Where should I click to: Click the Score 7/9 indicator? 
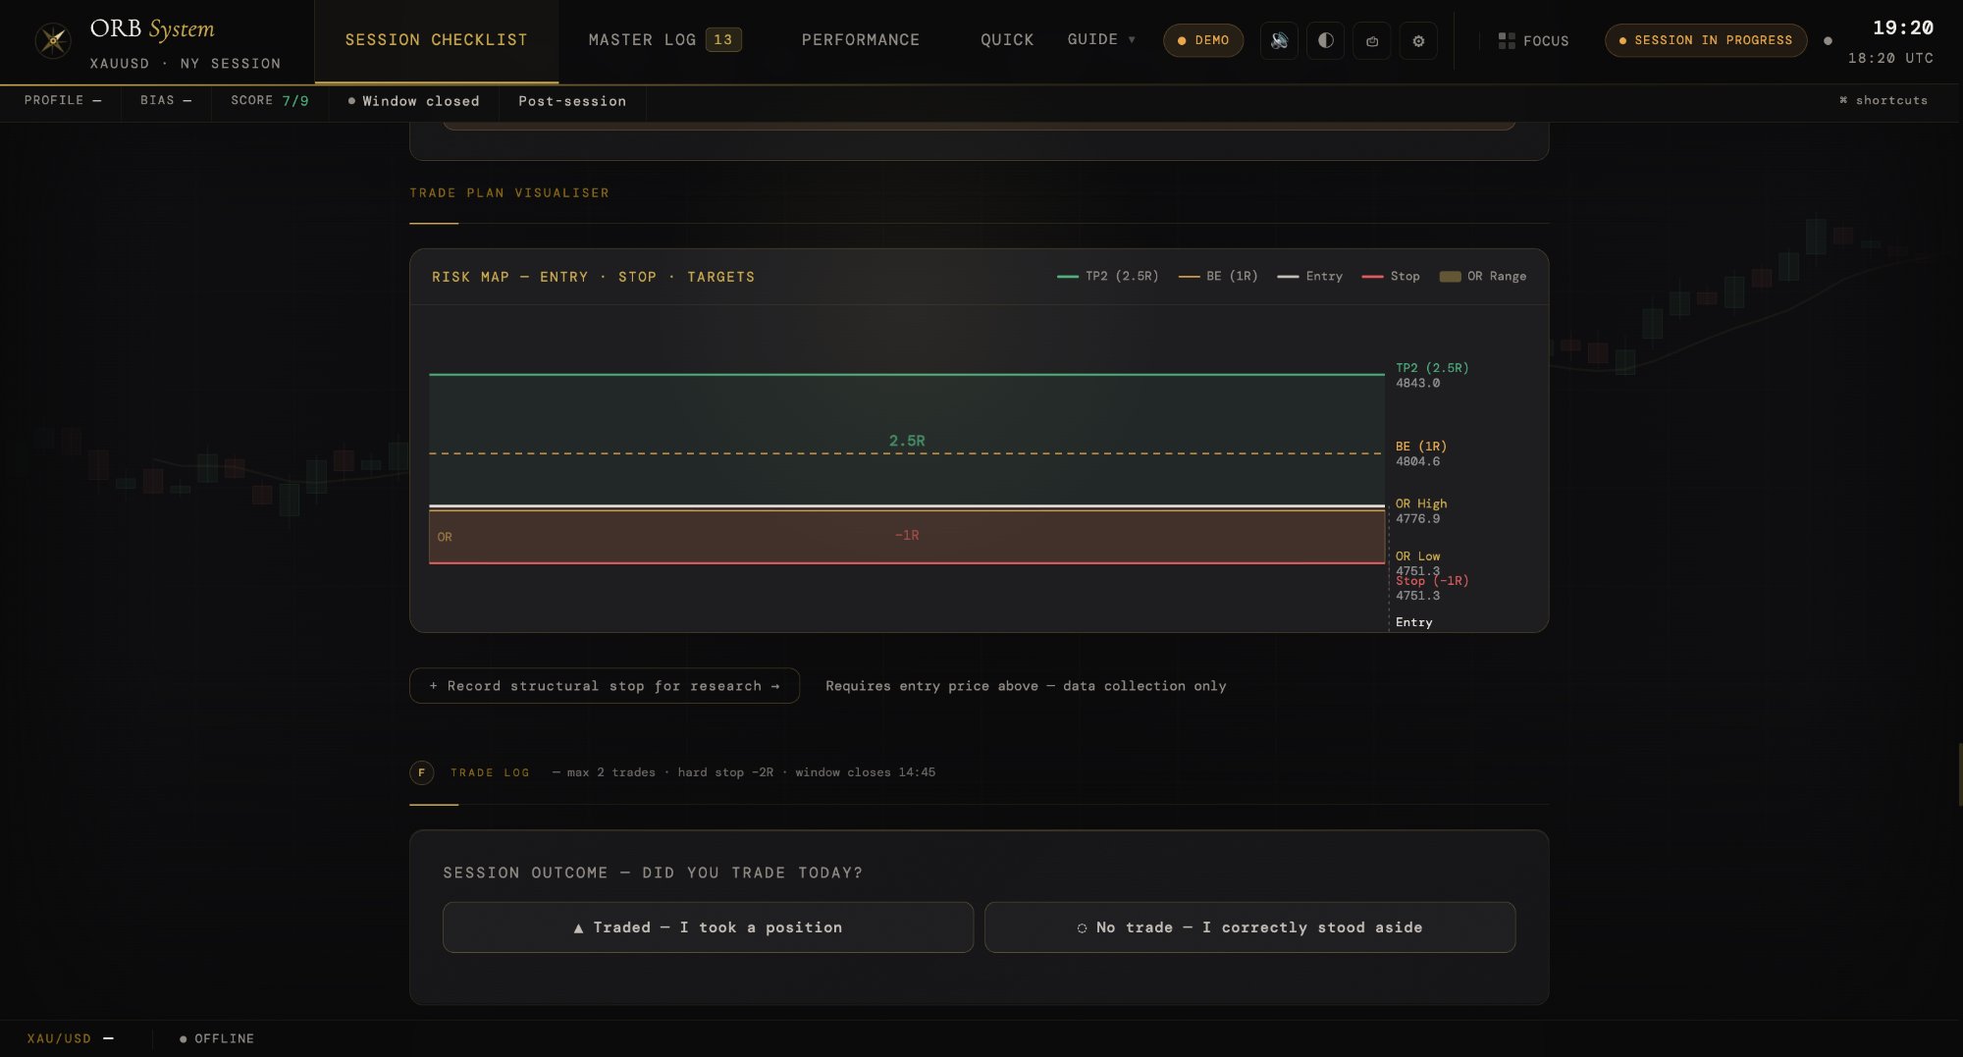tap(270, 101)
